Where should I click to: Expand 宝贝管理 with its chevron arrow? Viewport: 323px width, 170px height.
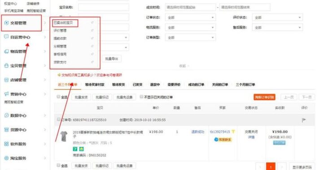point(45,65)
